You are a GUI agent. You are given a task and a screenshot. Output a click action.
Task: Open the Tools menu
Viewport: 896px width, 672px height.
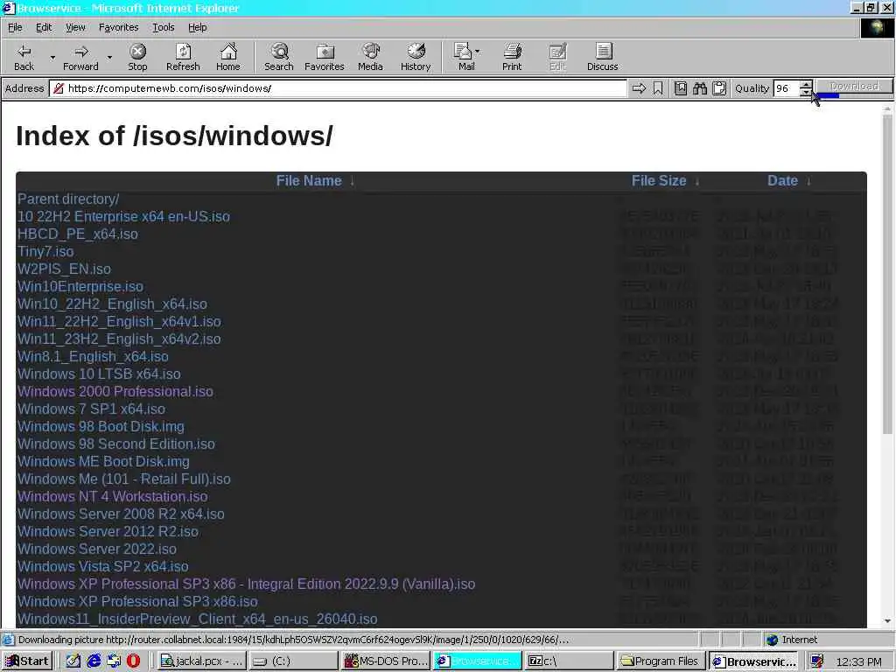pyautogui.click(x=164, y=27)
